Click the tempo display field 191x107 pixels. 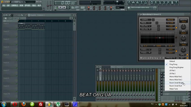pyautogui.click(x=75, y=8)
